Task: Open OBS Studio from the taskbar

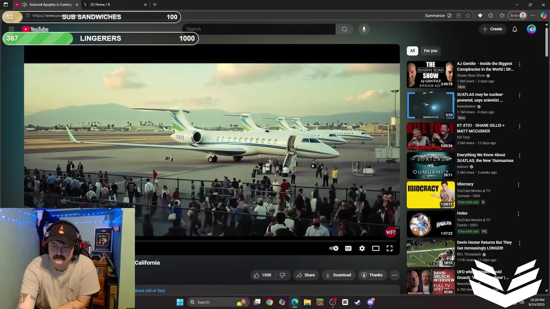Action: (x=333, y=302)
